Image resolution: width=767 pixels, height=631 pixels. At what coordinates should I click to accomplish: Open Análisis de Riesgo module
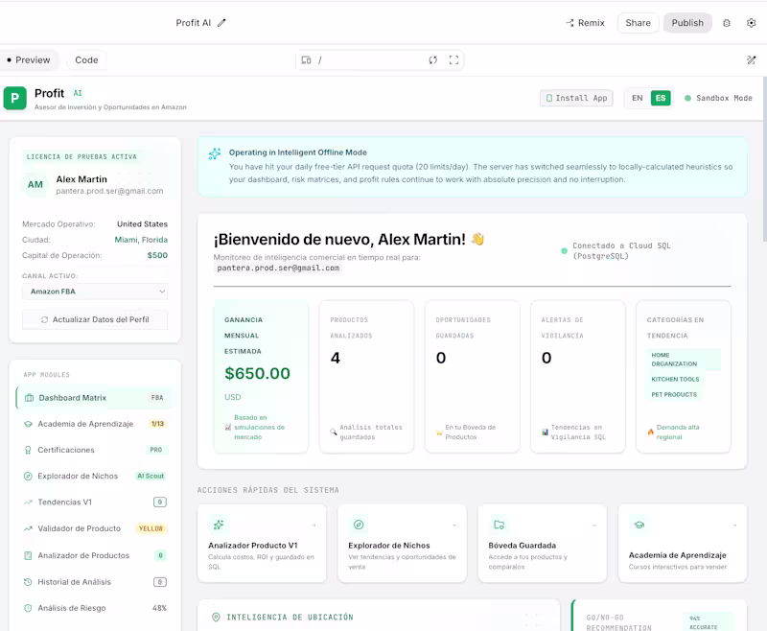coord(95,608)
